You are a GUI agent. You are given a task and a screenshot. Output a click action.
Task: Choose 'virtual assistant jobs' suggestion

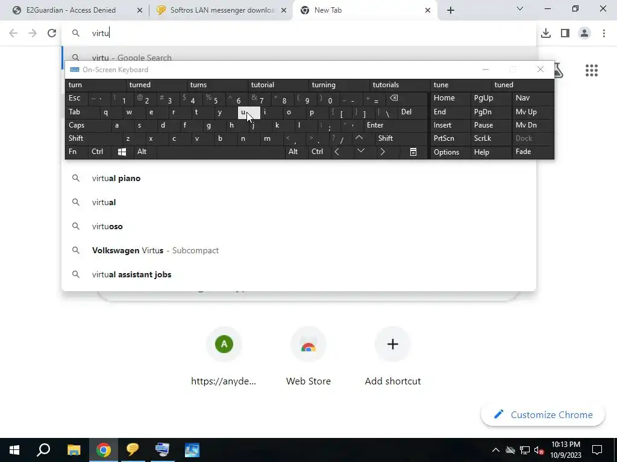click(299, 274)
